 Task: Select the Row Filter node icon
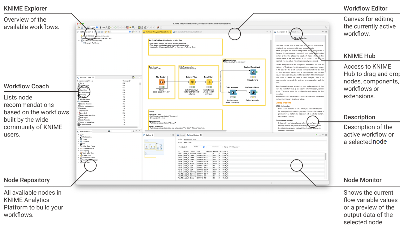tap(209, 82)
